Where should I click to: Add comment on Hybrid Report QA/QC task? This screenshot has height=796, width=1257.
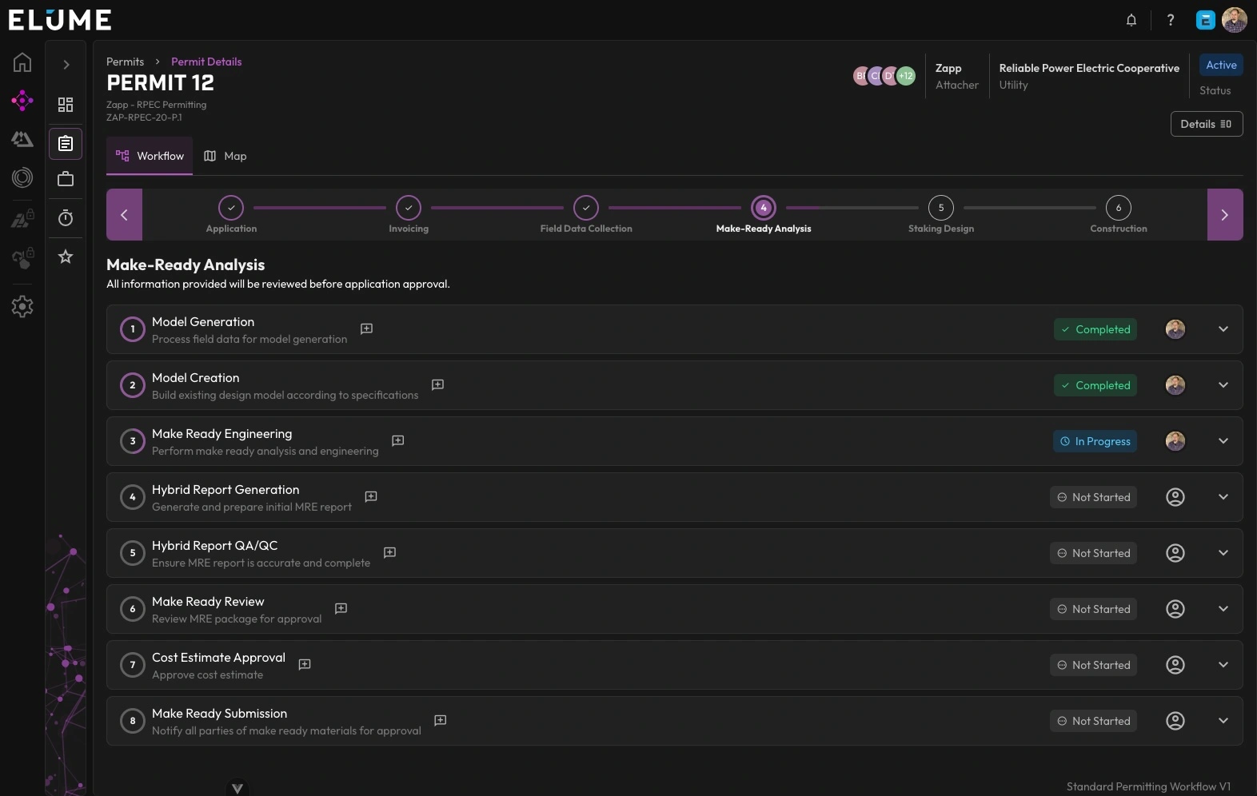coord(389,552)
